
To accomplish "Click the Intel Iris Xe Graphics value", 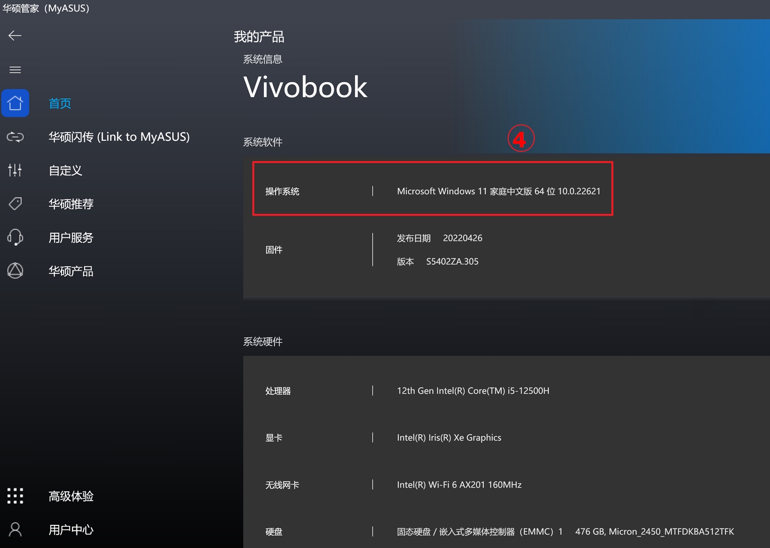I will [449, 437].
